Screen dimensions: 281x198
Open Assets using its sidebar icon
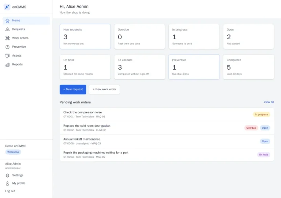7,56
